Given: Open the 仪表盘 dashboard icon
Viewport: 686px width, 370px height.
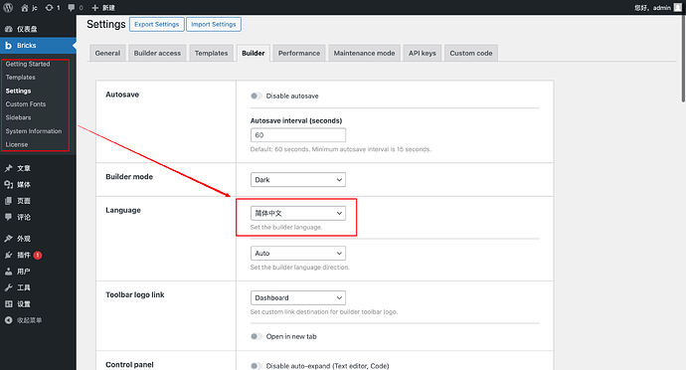Looking at the screenshot, I should (8, 29).
